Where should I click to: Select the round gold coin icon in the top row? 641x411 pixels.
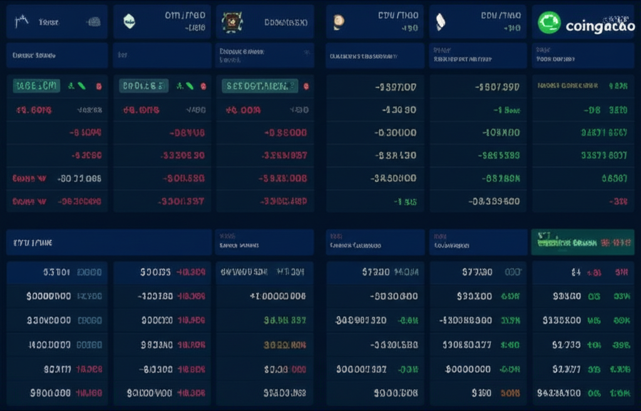tap(339, 22)
